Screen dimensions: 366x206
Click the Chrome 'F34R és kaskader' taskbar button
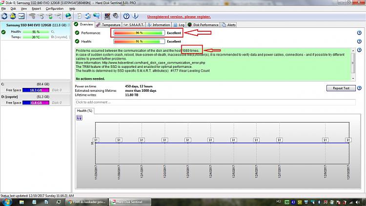(86, 202)
